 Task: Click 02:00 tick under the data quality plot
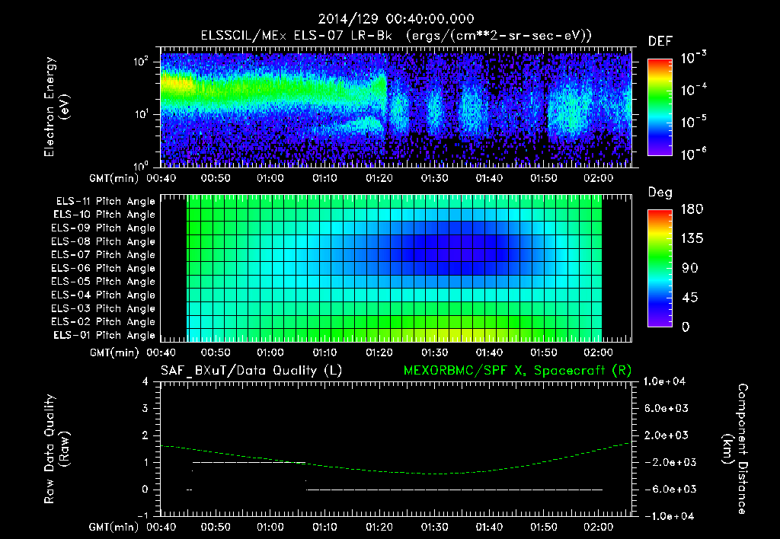click(599, 527)
